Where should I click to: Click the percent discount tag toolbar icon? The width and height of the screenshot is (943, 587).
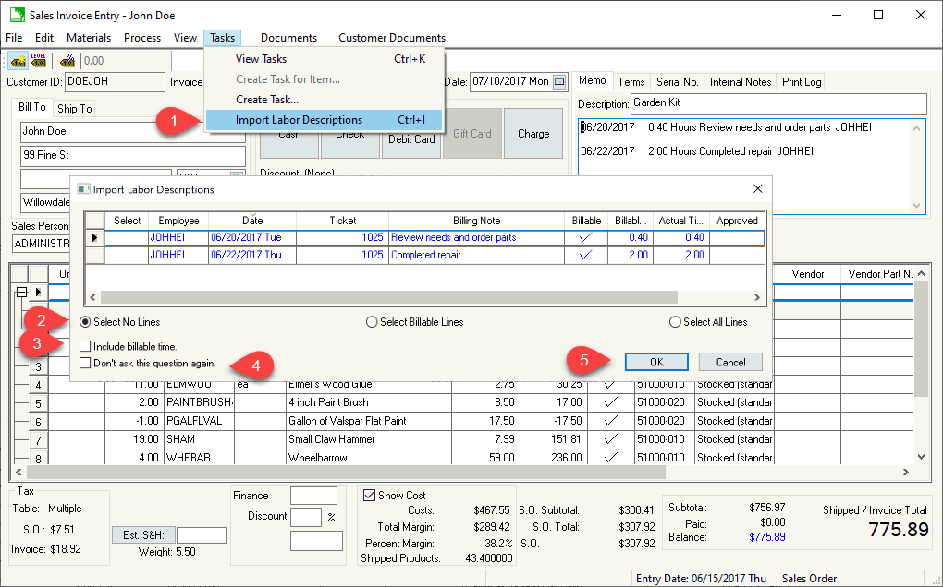[67, 61]
